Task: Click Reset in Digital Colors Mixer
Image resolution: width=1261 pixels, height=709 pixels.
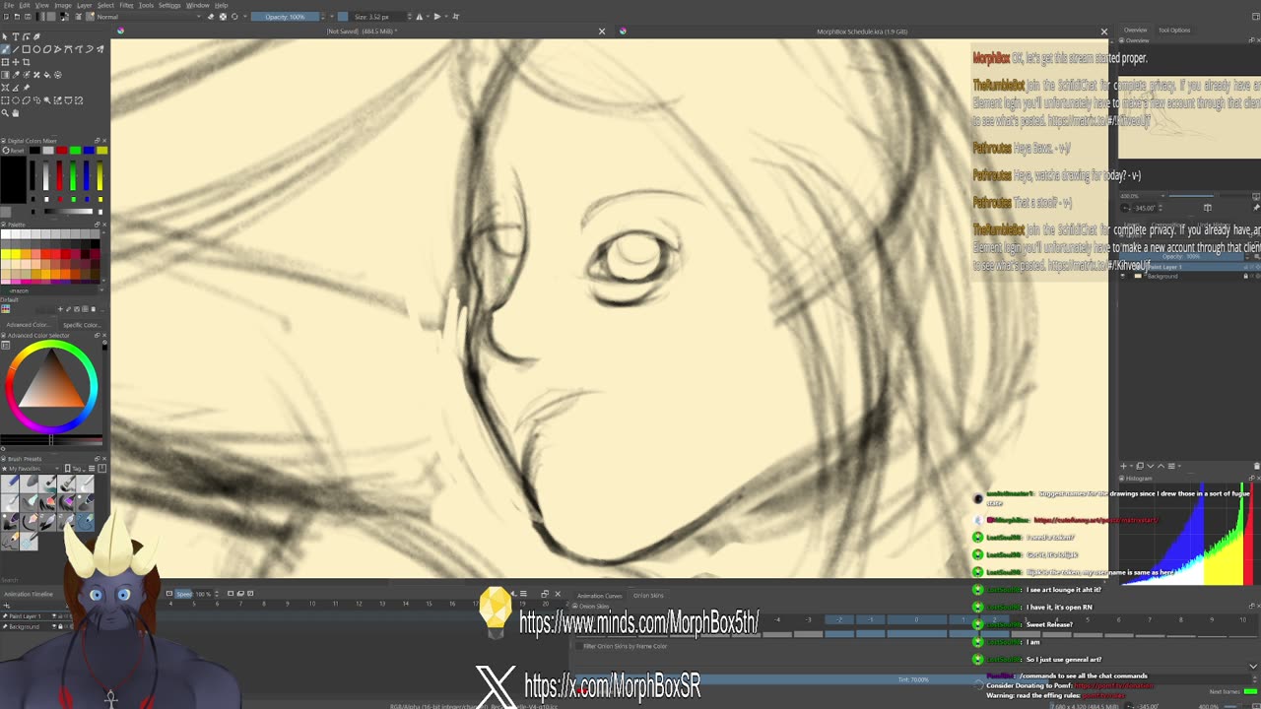Action: click(14, 150)
